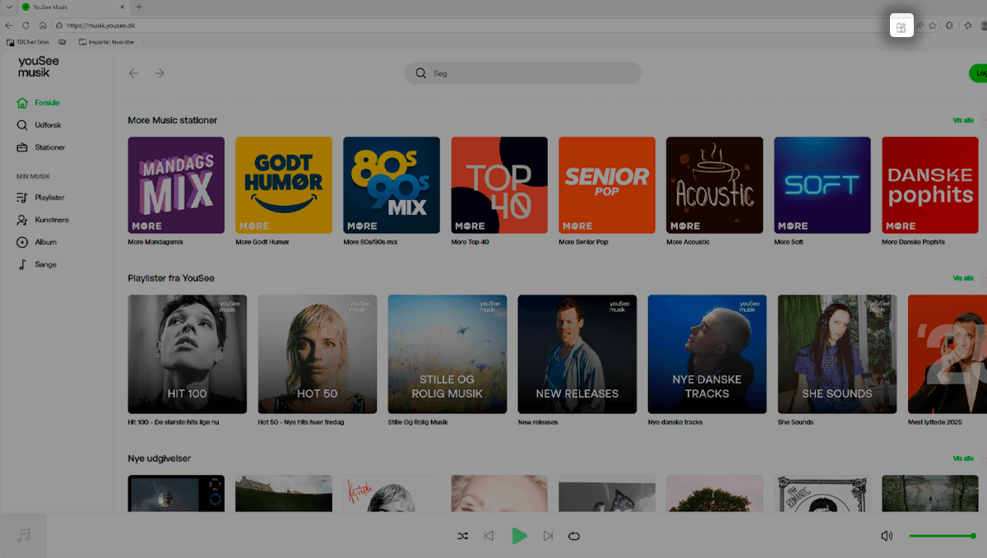The width and height of the screenshot is (987, 558).
Task: Enable shuffle playback mode
Action: (x=462, y=535)
